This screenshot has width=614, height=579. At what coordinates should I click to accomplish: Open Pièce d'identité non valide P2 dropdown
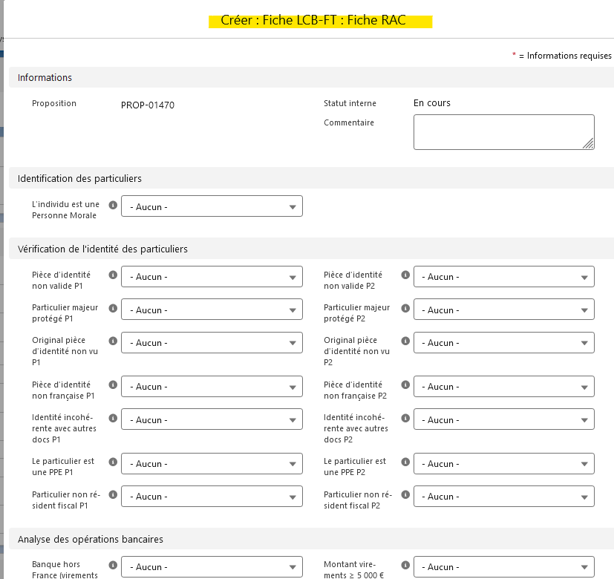tap(503, 277)
